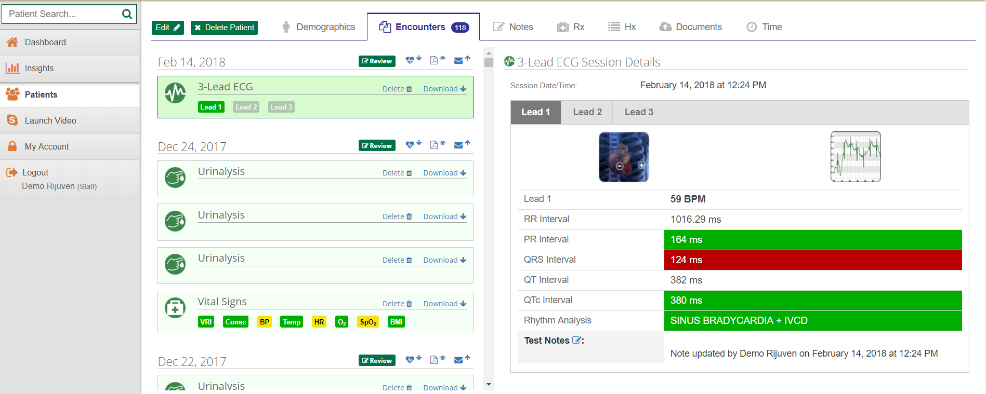Click the Lead 2 badge in the ECG card
Screen dimensions: 986x394
[x=246, y=107]
